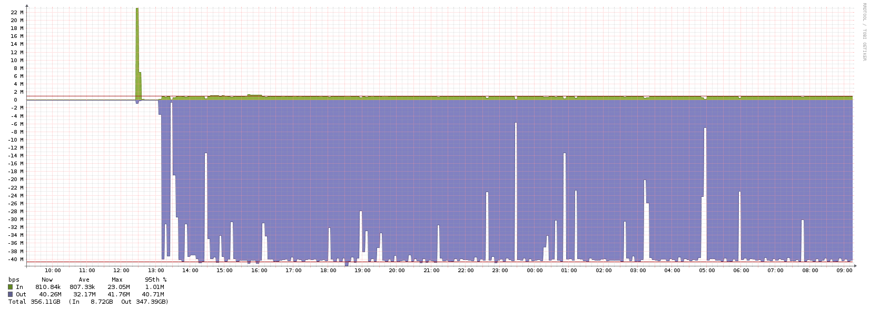This screenshot has height=309, width=869.
Task: Click the 04:00 time axis label
Action: 673,271
